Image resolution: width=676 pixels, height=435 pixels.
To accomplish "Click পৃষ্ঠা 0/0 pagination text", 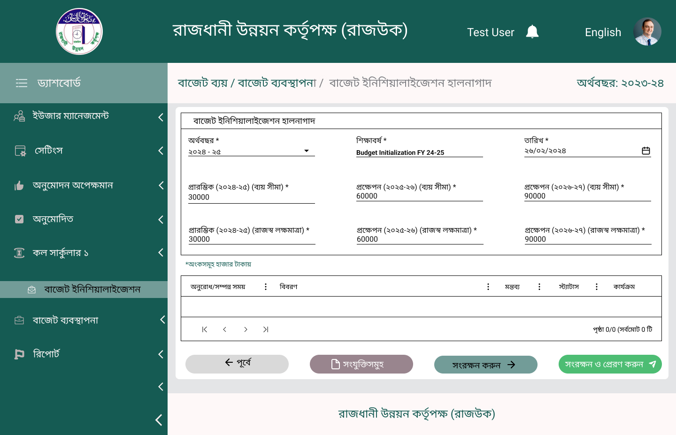I will pyautogui.click(x=622, y=329).
